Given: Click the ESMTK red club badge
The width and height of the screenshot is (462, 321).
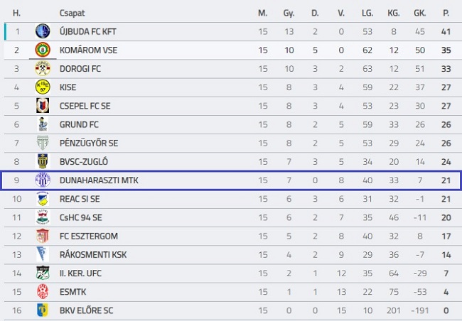Looking at the screenshot, I should (43, 292).
